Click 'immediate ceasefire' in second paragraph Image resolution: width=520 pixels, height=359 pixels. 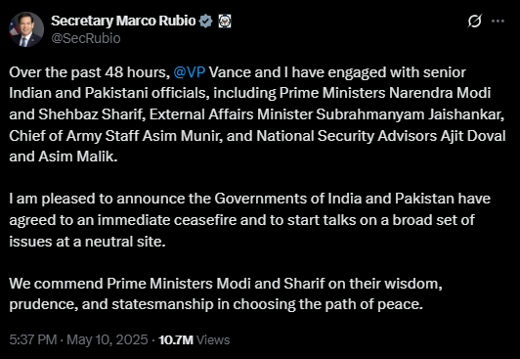[167, 220]
